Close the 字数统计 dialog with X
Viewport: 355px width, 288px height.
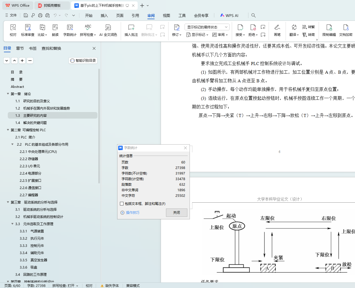(x=185, y=148)
